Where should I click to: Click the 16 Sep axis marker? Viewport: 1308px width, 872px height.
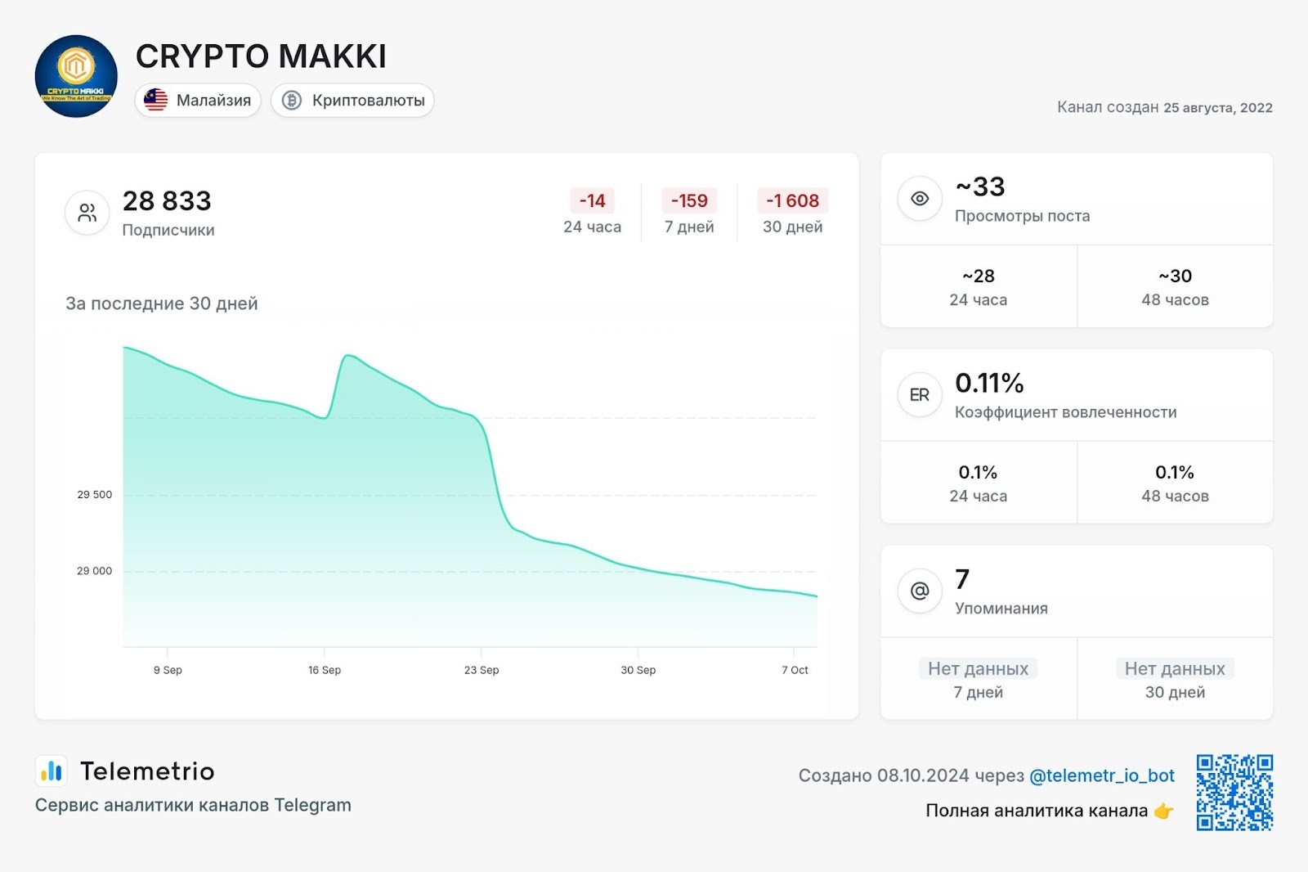click(325, 670)
